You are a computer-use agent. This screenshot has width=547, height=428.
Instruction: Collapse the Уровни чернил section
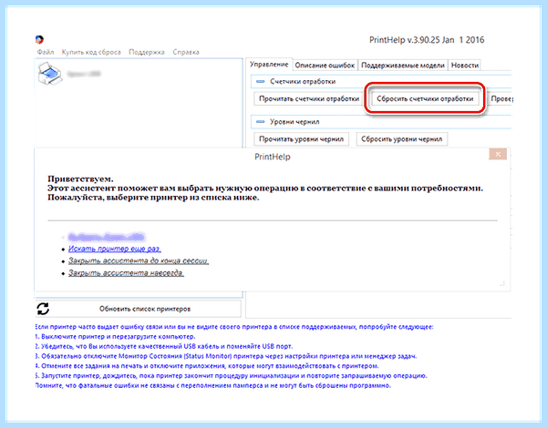click(260, 122)
